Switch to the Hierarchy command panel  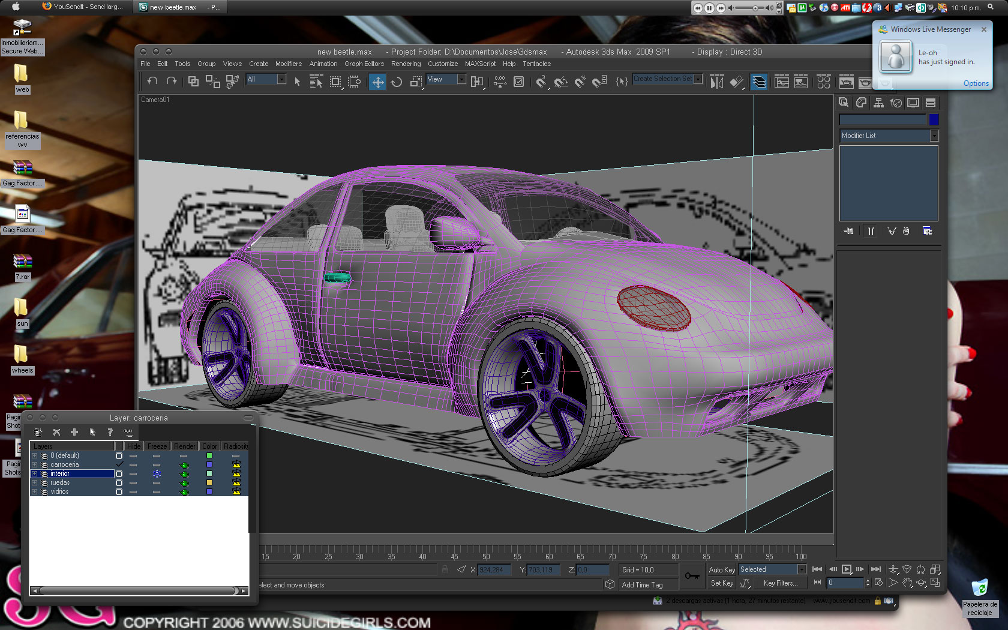tap(878, 103)
